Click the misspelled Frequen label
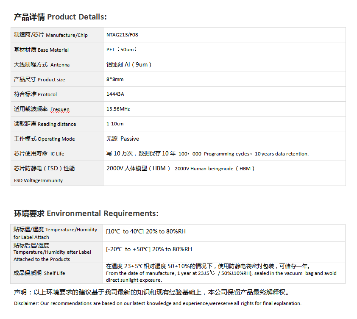The height and width of the screenshot is (319, 357). pyautogui.click(x=60, y=109)
